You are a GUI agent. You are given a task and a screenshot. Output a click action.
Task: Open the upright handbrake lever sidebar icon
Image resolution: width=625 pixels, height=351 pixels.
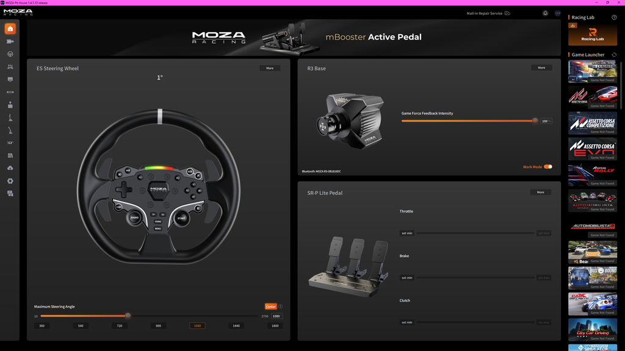[x=10, y=118]
